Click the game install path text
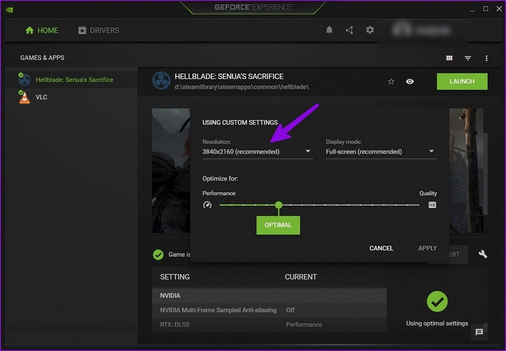Image resolution: width=506 pixels, height=351 pixels. tap(242, 87)
